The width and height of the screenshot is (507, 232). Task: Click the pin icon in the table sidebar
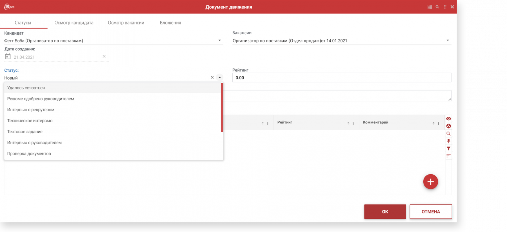[x=448, y=141]
